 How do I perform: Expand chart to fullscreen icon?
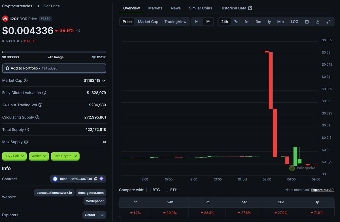coord(328,22)
